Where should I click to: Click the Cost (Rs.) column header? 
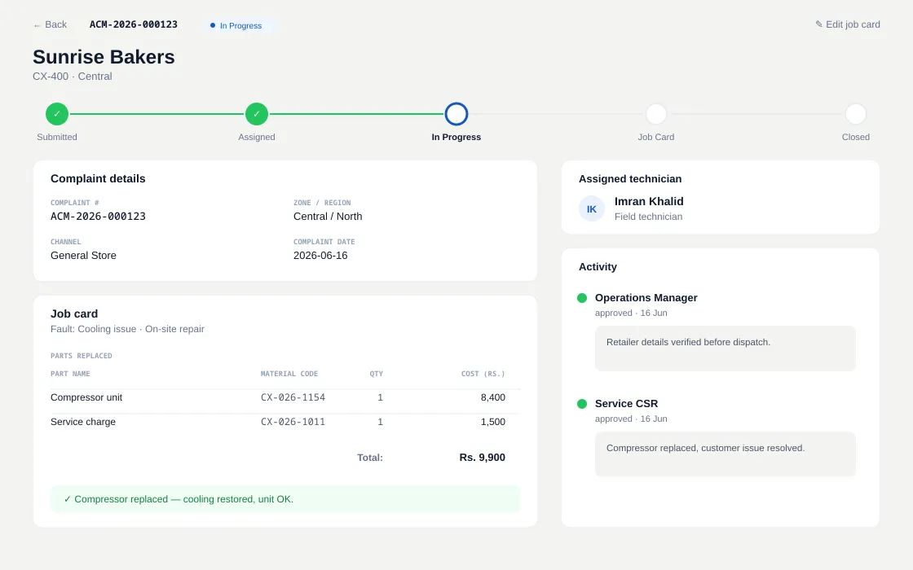click(x=483, y=374)
